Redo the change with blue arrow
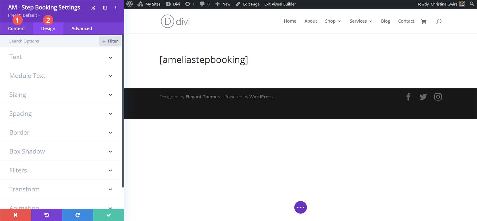 (78, 215)
